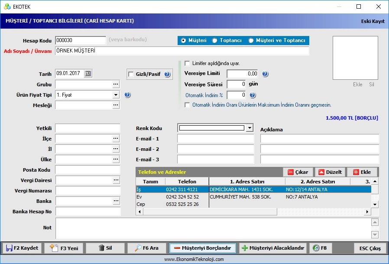Open the İlçe lookup ellipsis button
This screenshot has width=389, height=264.
pyautogui.click(x=116, y=139)
